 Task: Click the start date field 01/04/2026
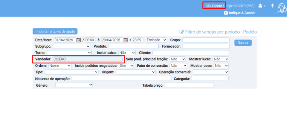65,40
